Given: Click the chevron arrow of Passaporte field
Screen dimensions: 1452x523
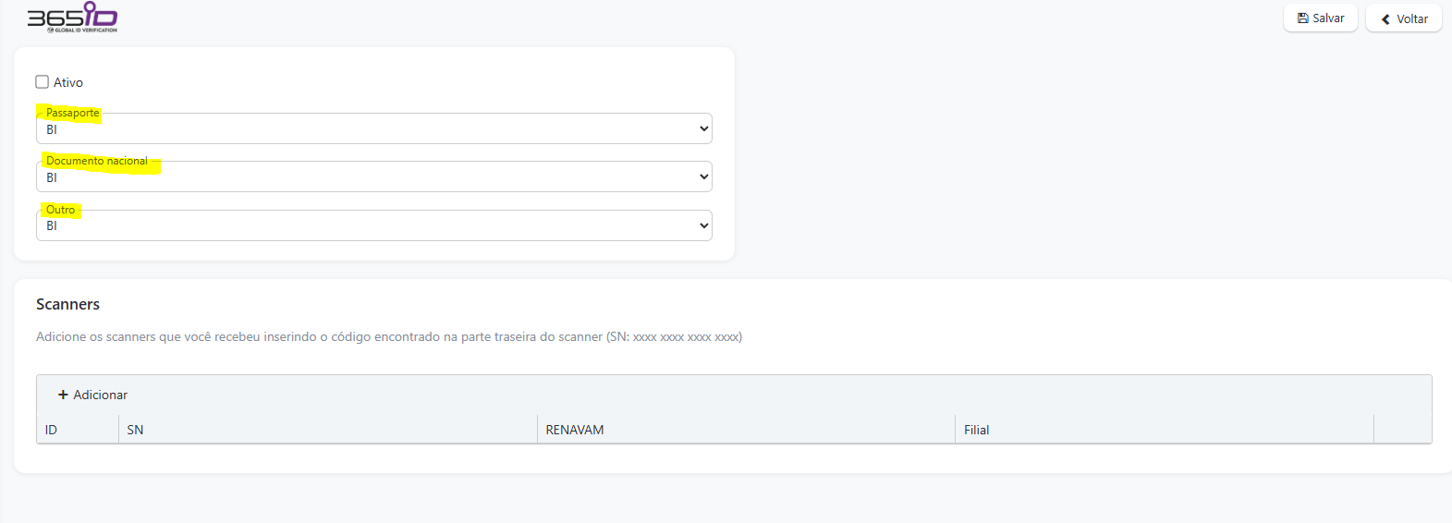Looking at the screenshot, I should 704,128.
